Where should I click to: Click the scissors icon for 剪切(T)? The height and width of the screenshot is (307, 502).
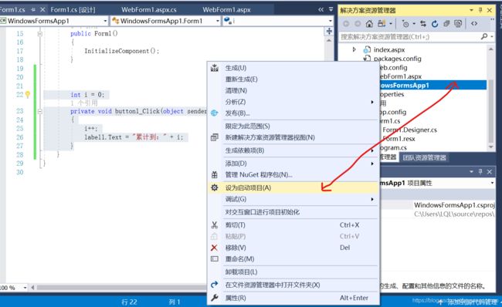pyautogui.click(x=214, y=224)
